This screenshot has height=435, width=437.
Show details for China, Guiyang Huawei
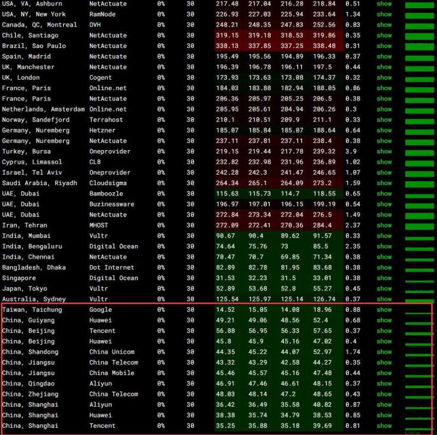click(384, 320)
